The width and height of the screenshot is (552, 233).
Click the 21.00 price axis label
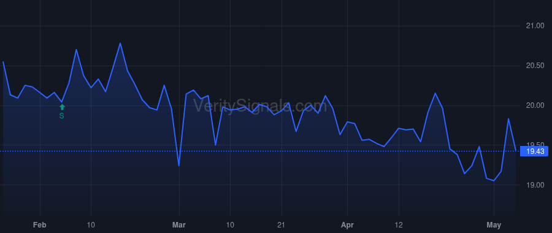point(535,26)
